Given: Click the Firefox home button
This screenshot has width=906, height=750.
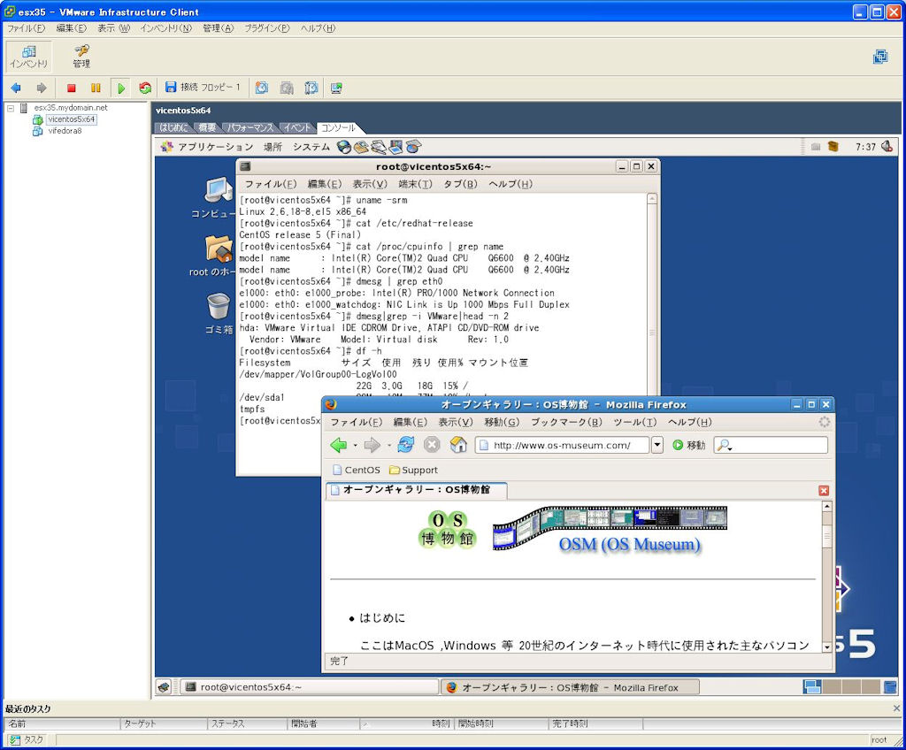Looking at the screenshot, I should tap(458, 445).
